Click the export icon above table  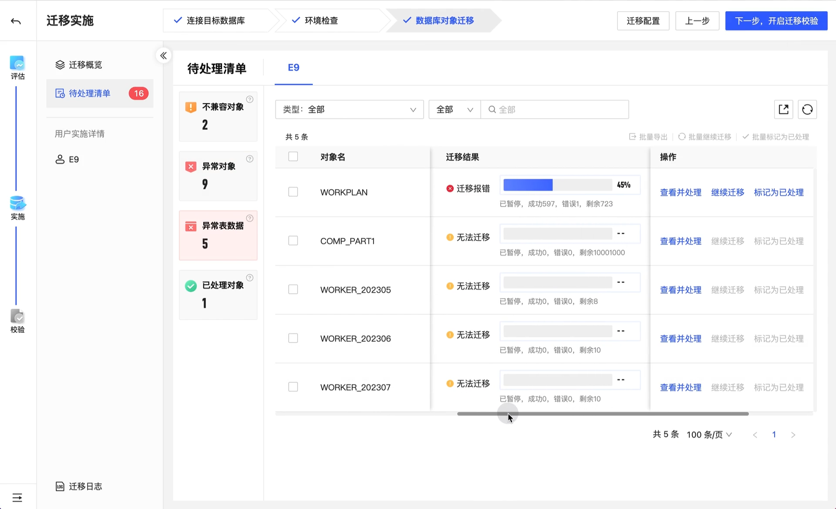783,109
